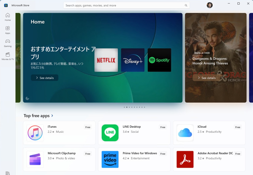This screenshot has width=253, height=175.
Task: Open the Movies & TV section
Action: 8,56
